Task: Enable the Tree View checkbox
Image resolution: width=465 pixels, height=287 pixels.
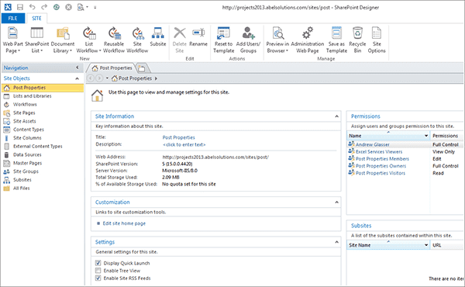Action: point(98,271)
